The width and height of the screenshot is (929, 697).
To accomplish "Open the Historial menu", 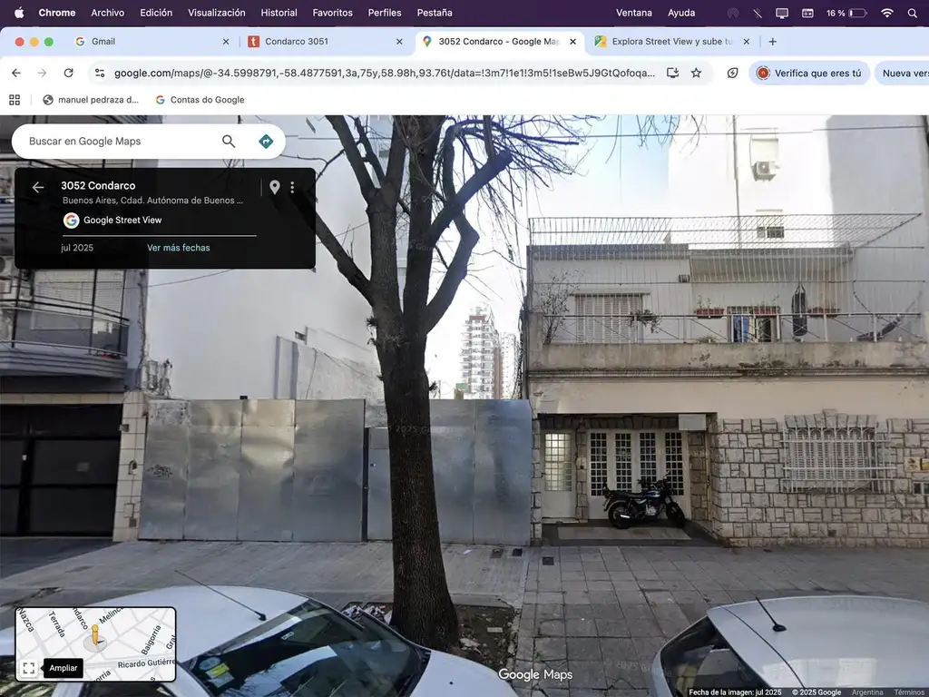I will click(279, 13).
